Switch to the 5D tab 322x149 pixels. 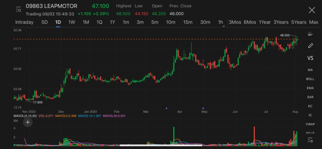(45, 22)
